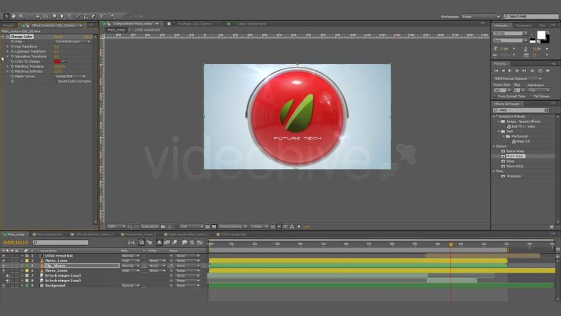Select the Pan Behind anchor tool
Screen dimensions: 561x316
[x=45, y=16]
